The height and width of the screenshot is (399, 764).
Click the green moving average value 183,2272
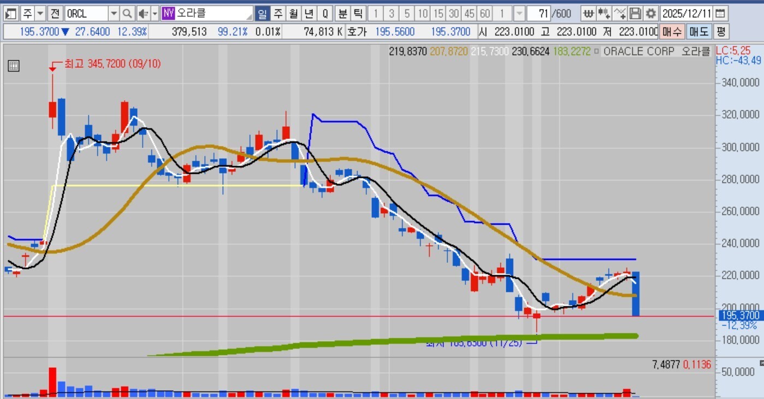(571, 51)
